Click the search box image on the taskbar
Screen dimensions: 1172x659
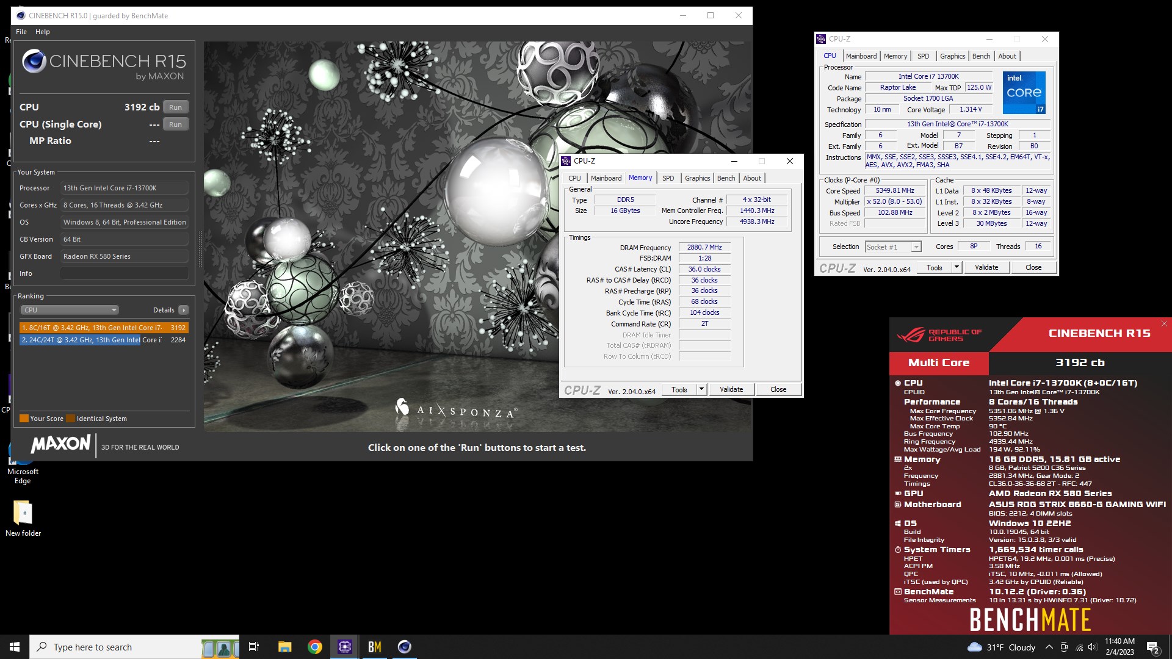coord(220,647)
